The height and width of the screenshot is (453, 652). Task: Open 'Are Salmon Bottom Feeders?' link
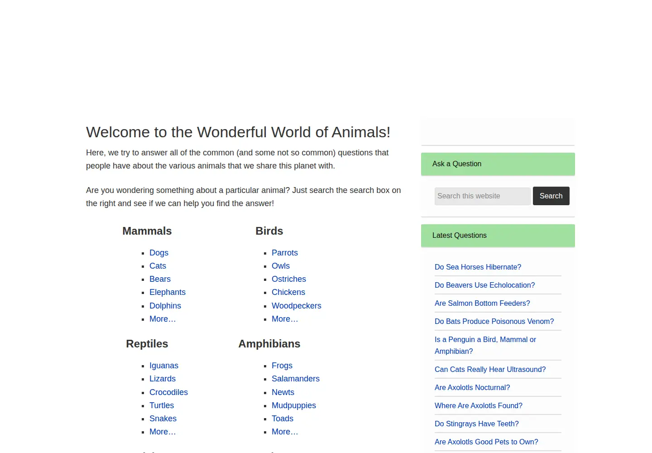point(482,303)
